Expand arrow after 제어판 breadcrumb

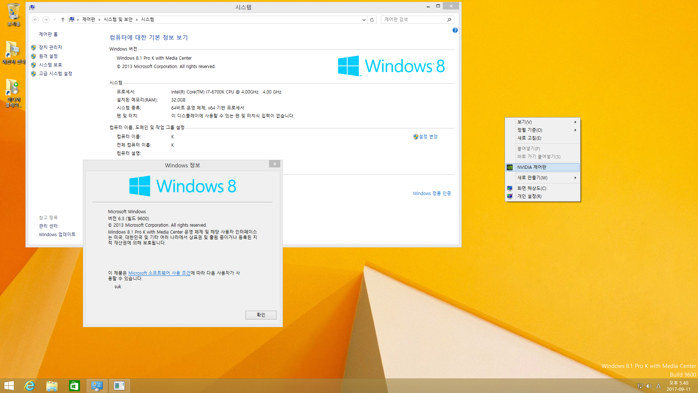[99, 20]
